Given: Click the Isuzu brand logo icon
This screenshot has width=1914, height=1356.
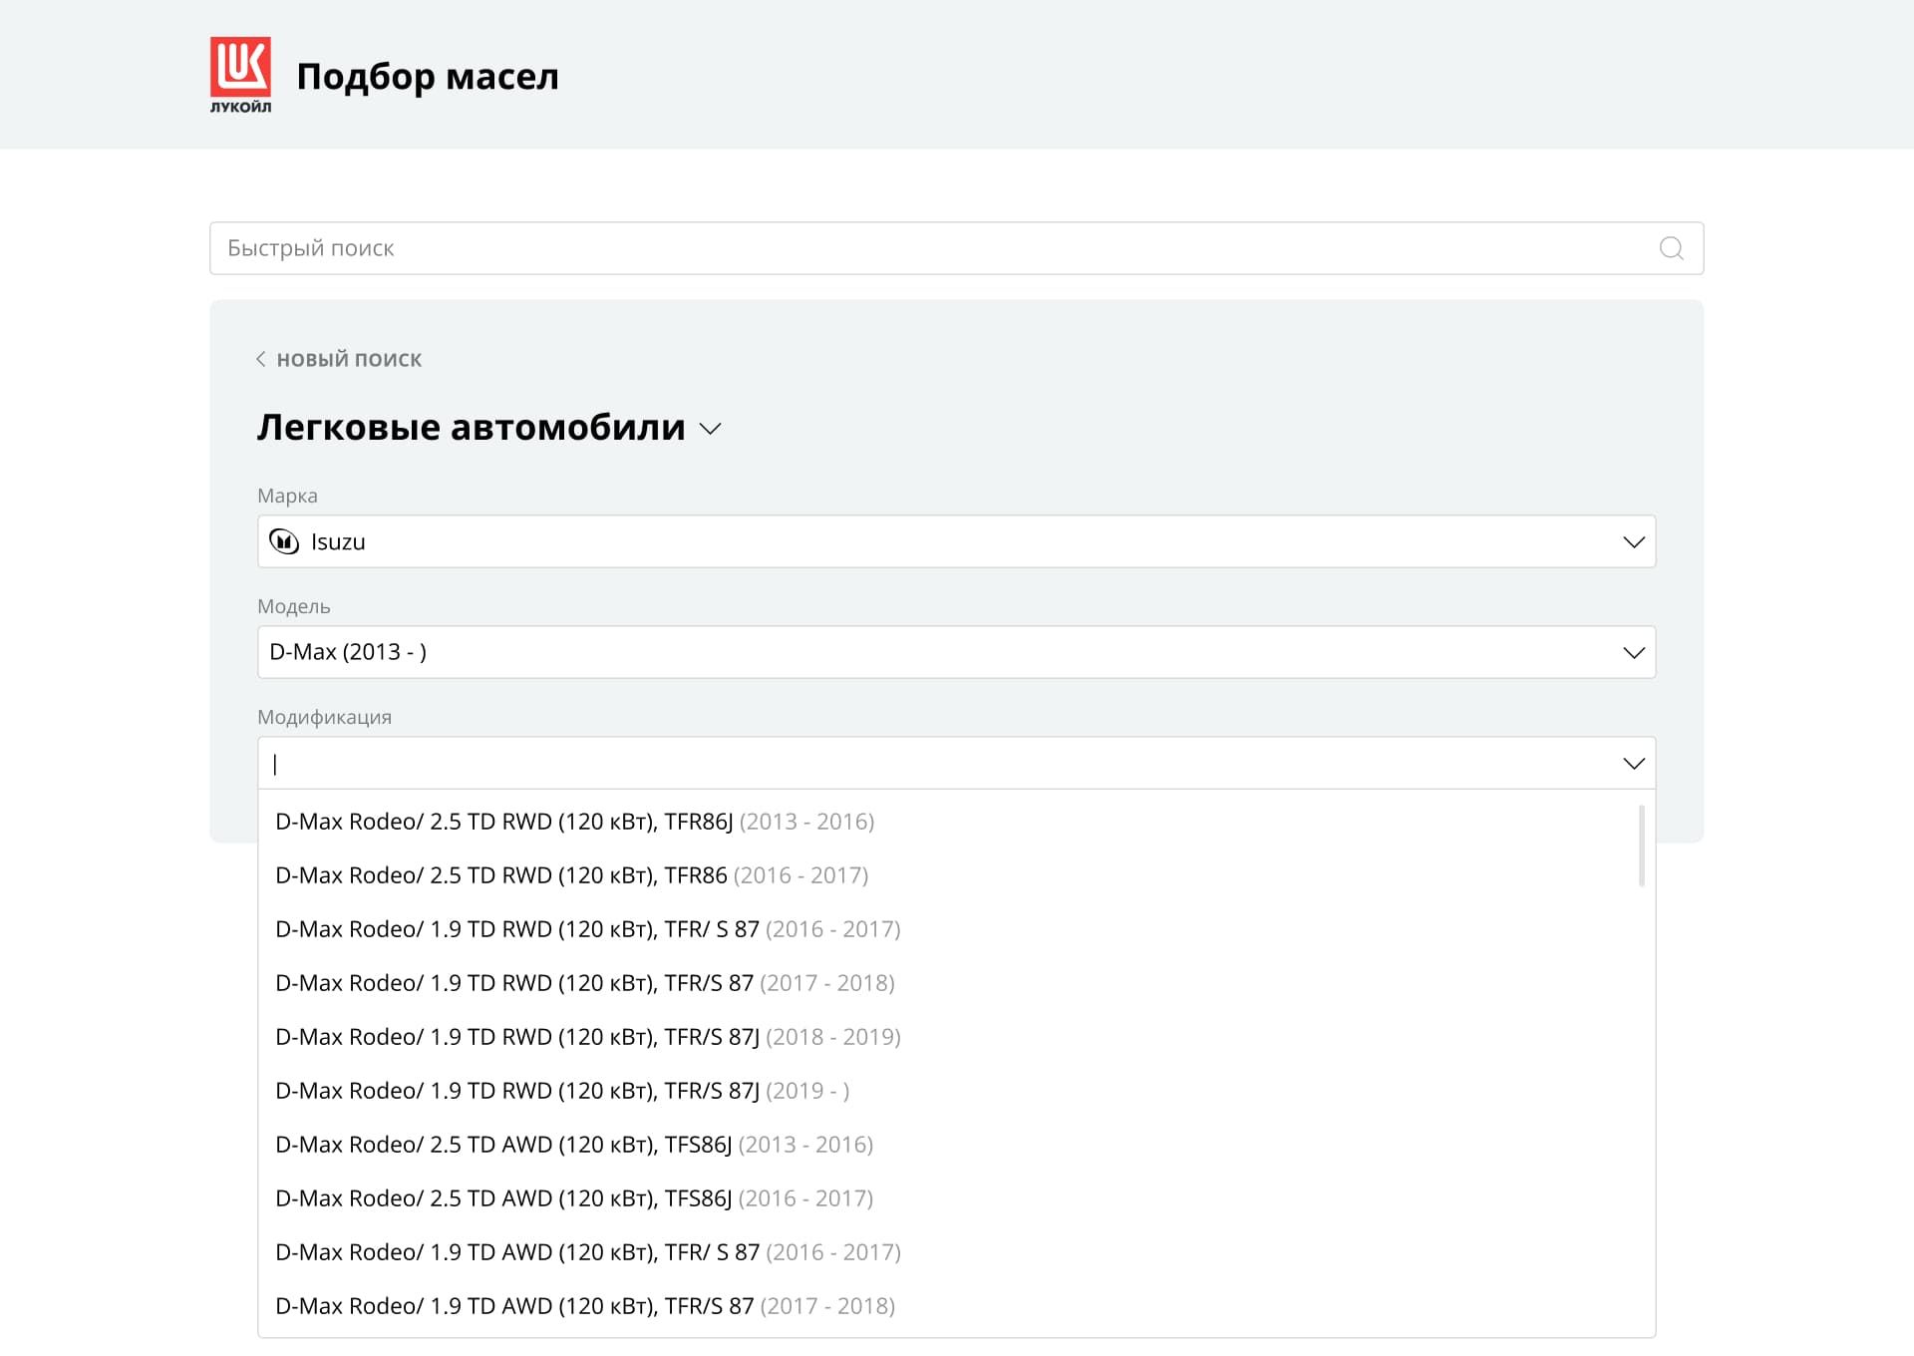Looking at the screenshot, I should click(284, 541).
